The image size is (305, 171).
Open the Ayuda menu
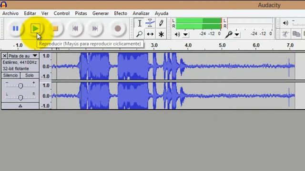point(162,13)
